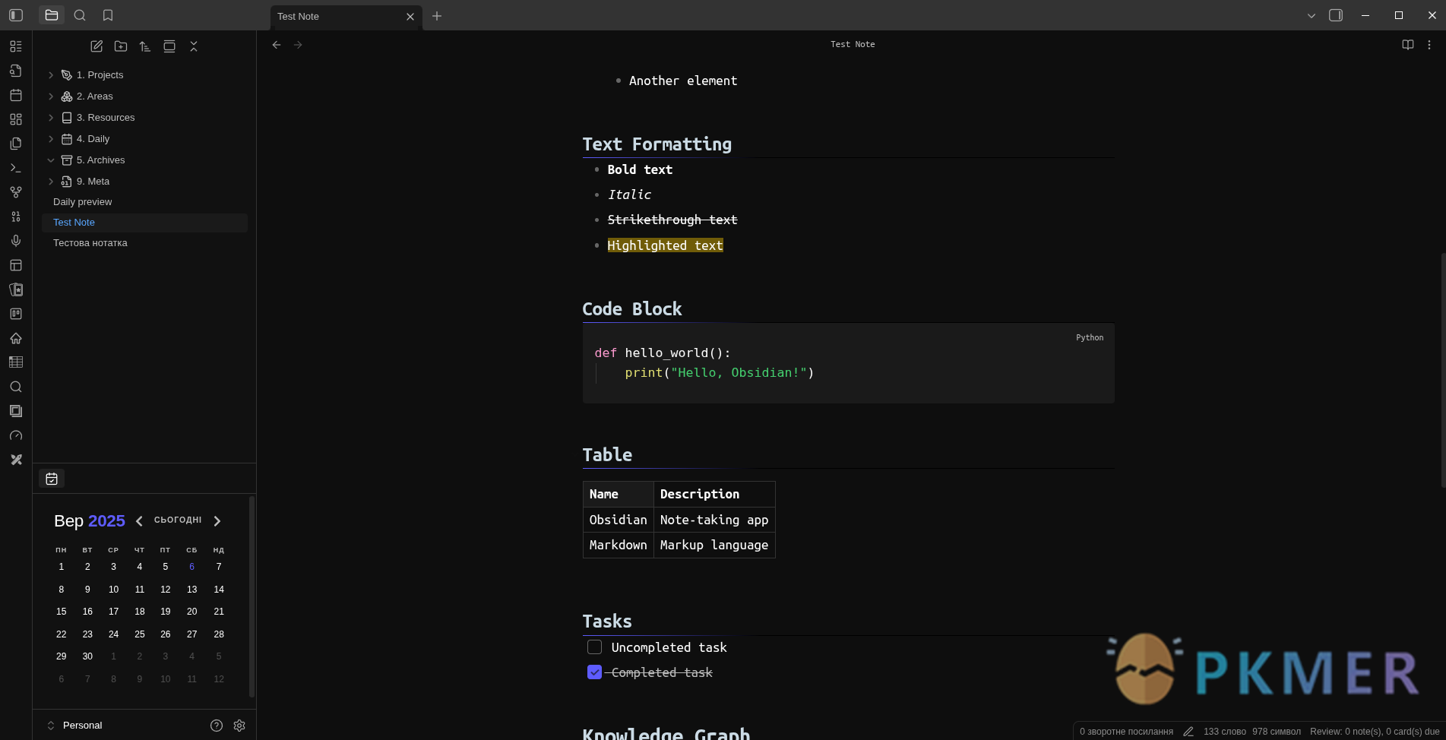The width and height of the screenshot is (1446, 740).
Task: Check the Uncompleted task checkbox
Action: tap(594, 647)
